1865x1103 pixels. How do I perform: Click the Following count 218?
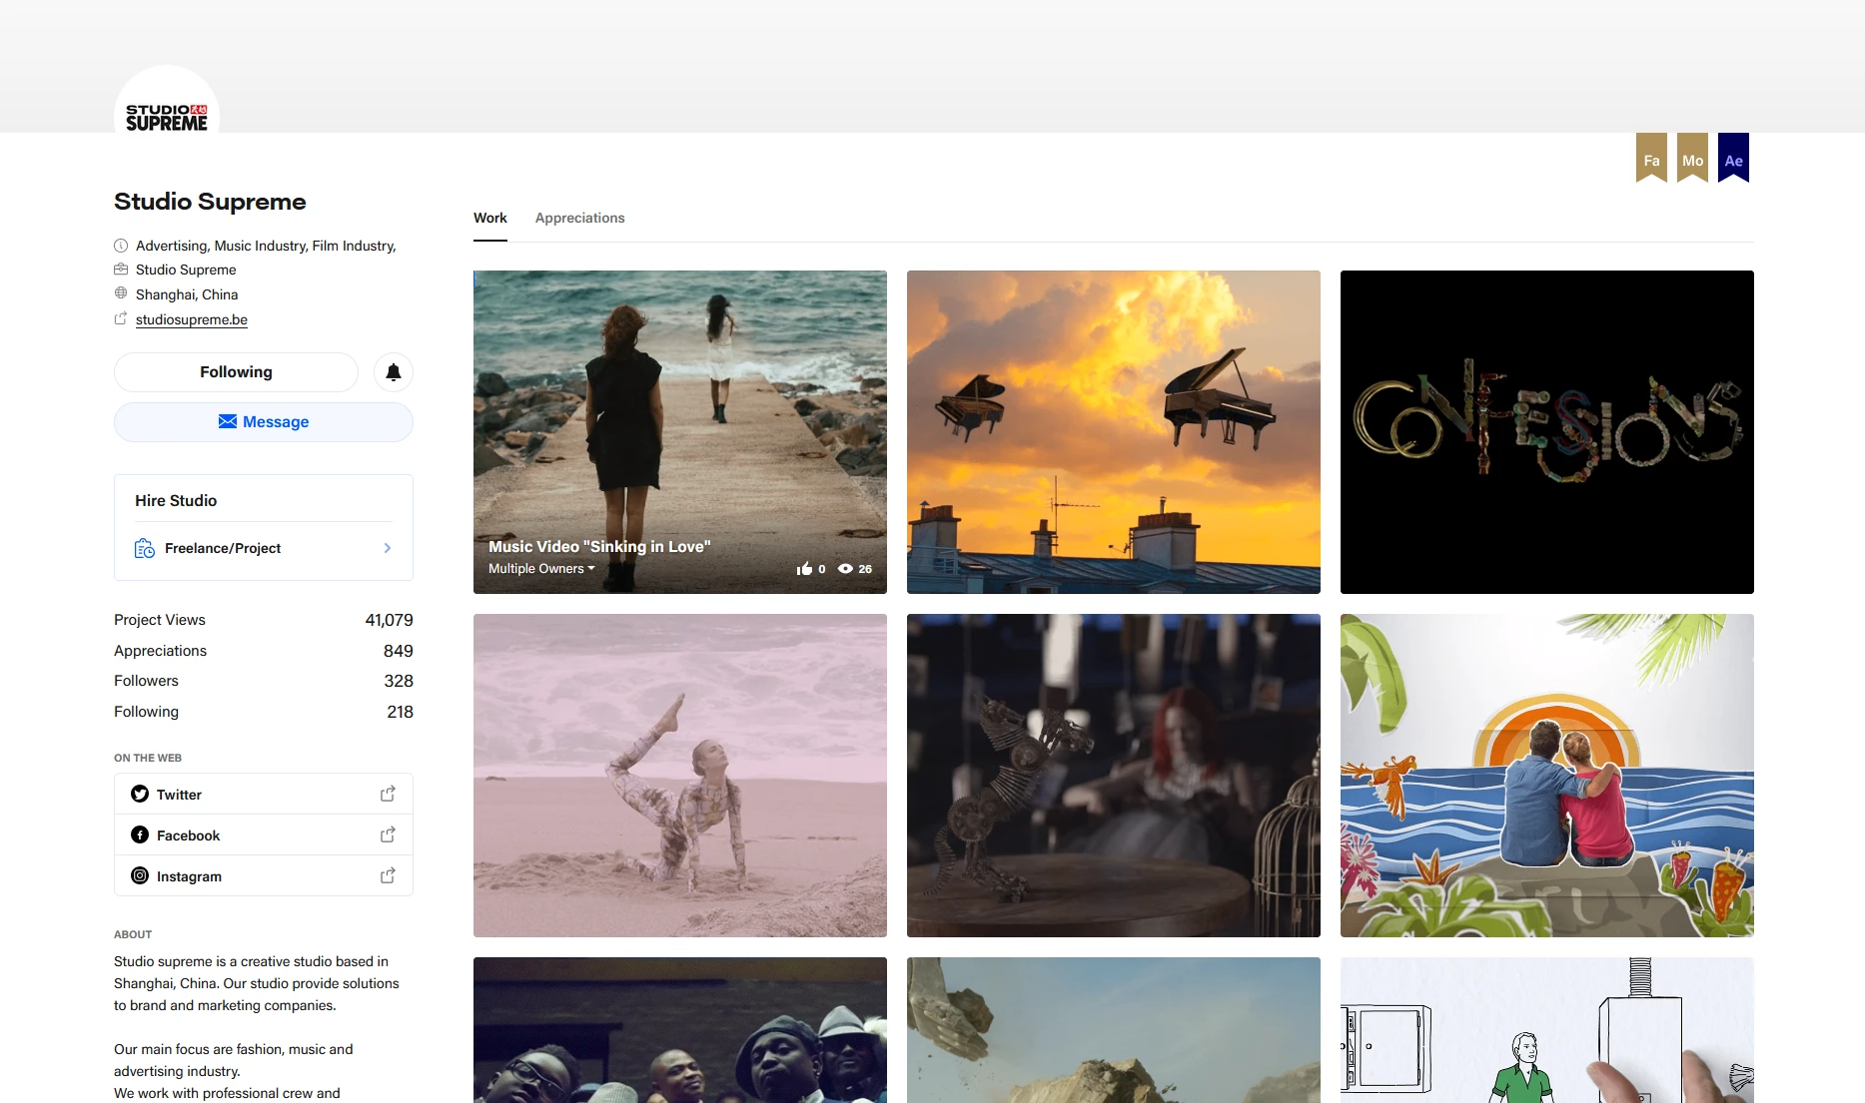(400, 712)
